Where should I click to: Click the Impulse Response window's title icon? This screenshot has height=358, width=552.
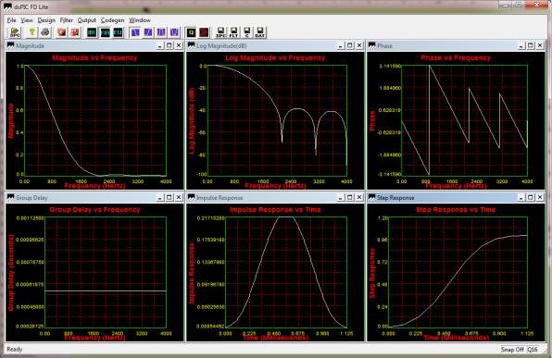[192, 198]
